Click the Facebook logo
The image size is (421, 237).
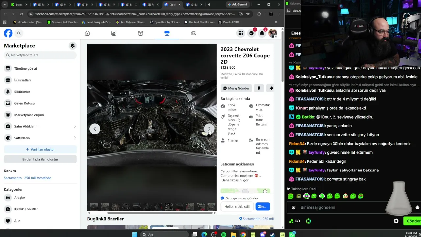8,33
